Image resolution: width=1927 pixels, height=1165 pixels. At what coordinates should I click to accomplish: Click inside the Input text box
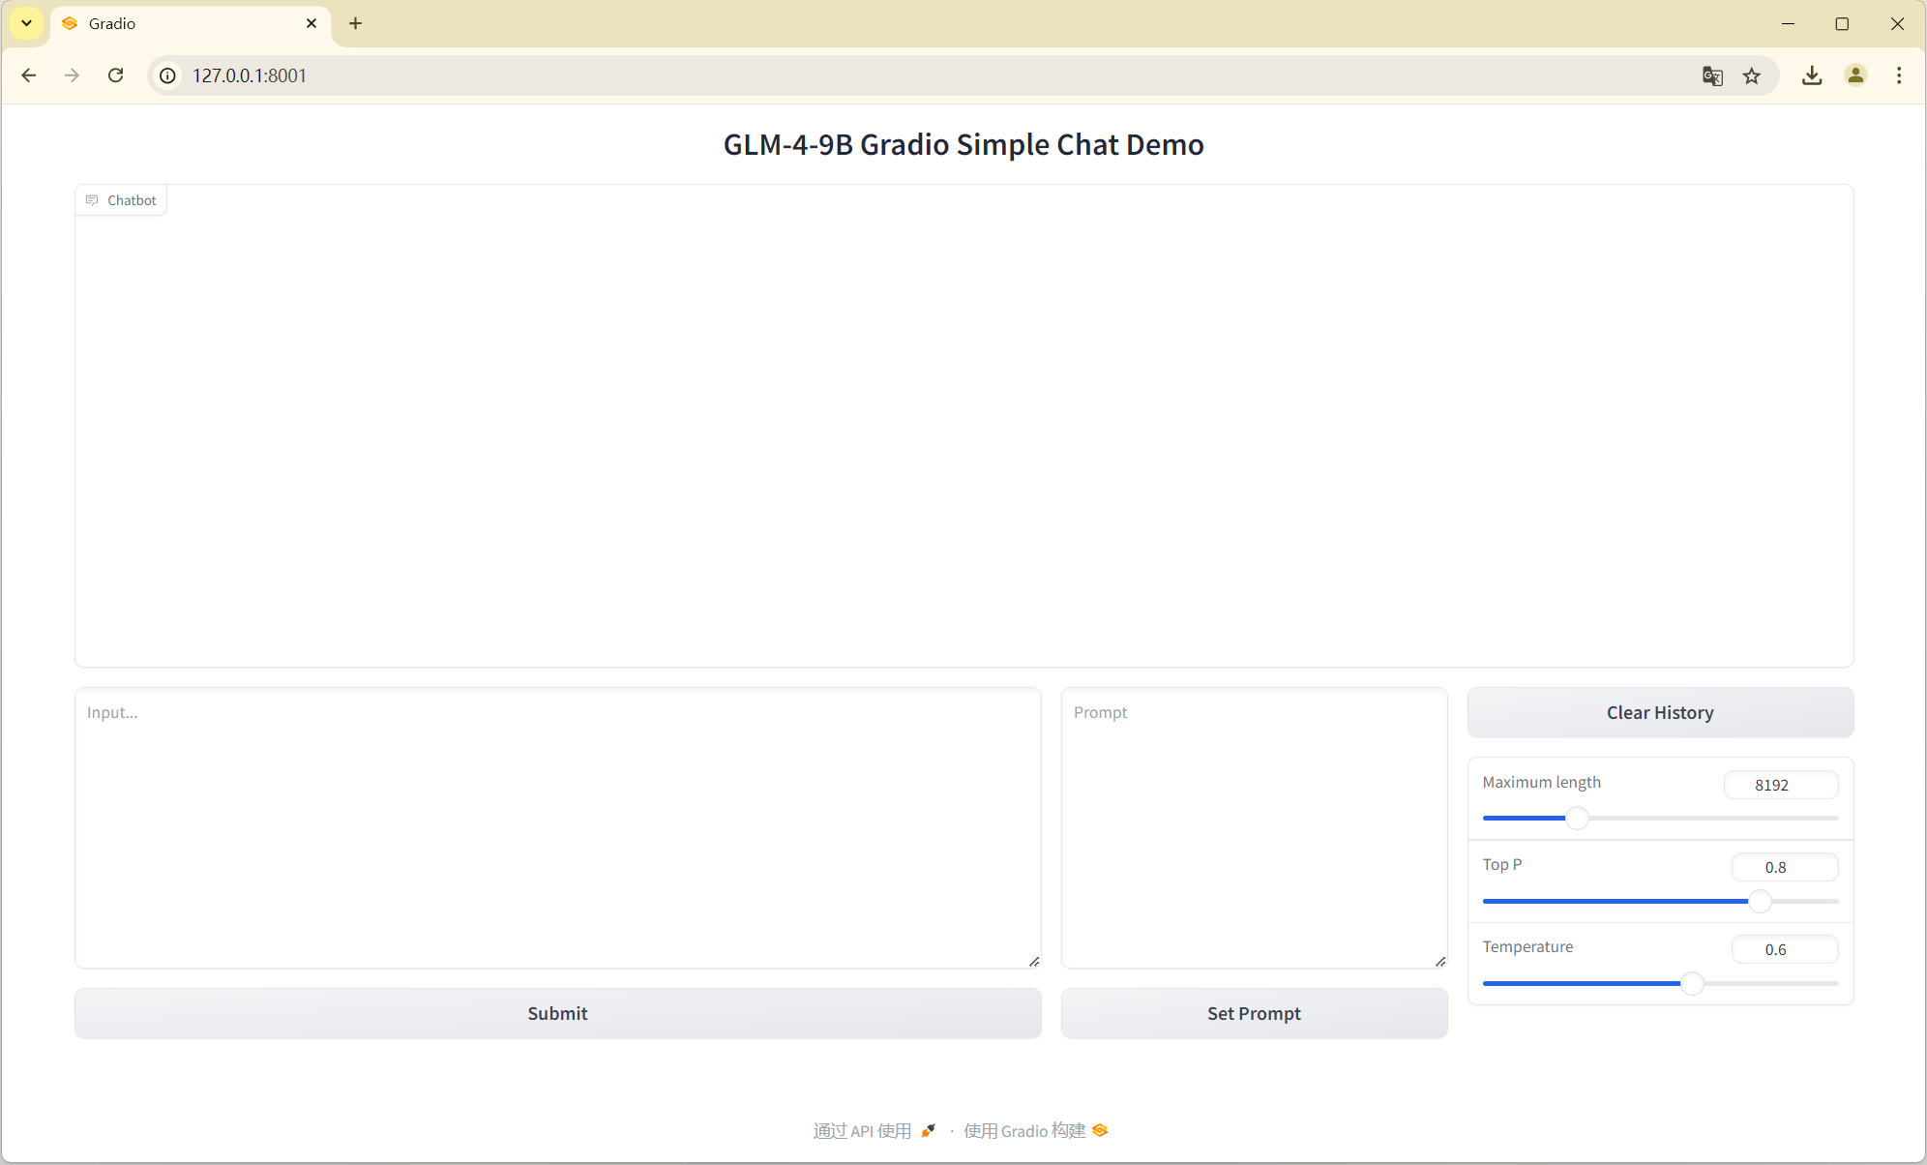click(x=557, y=827)
